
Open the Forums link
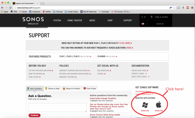[x=101, y=74]
